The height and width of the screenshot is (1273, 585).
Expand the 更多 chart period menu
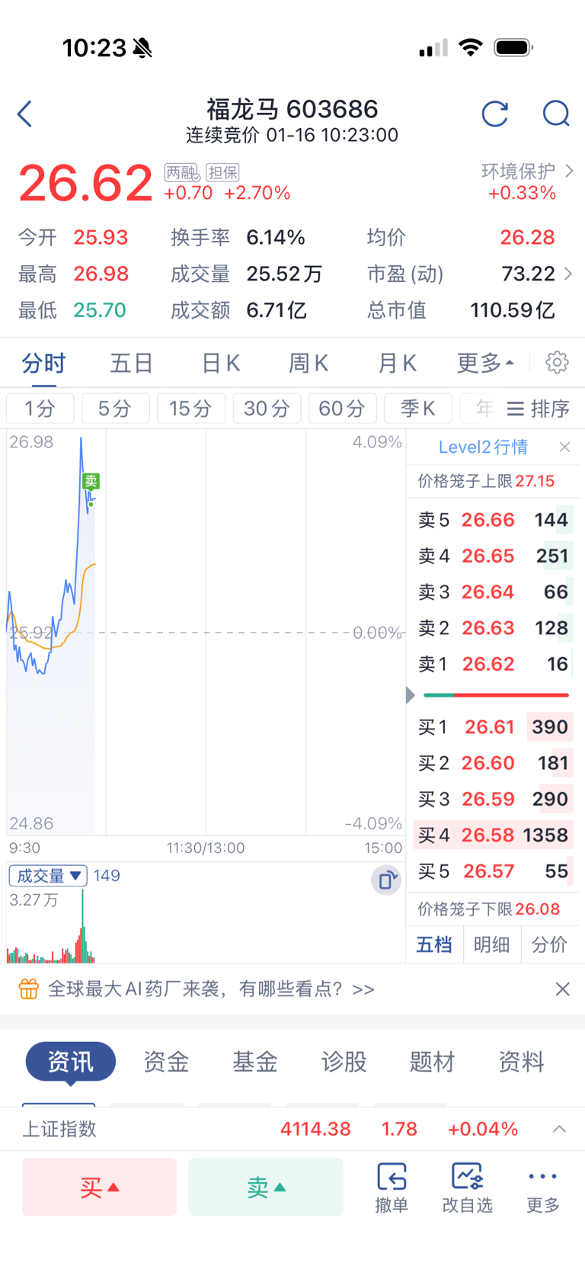(x=485, y=363)
